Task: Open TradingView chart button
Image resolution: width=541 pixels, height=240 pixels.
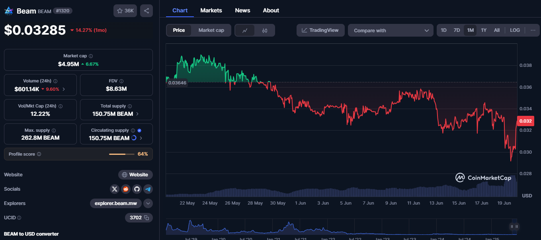Action: (x=320, y=30)
